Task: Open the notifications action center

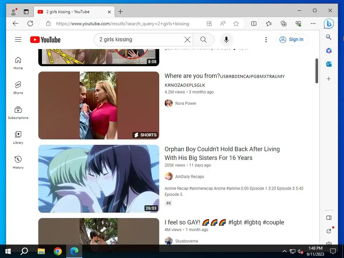Action: (333, 251)
